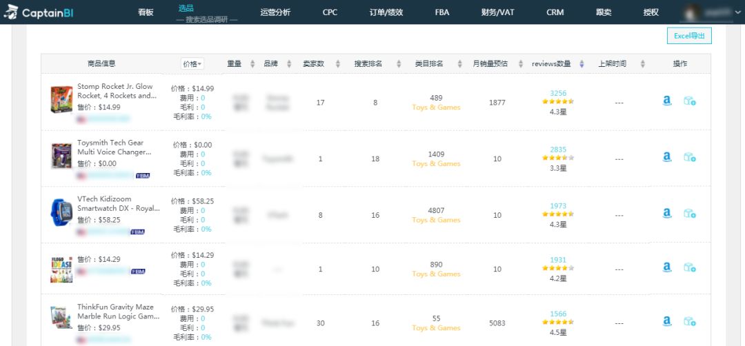Open Amazon page for VTech Kidizoom Smartwatch

[x=667, y=214]
